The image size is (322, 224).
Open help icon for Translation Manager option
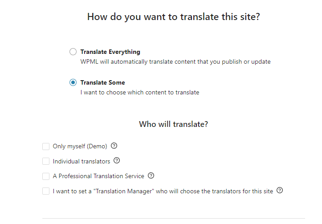point(280,190)
